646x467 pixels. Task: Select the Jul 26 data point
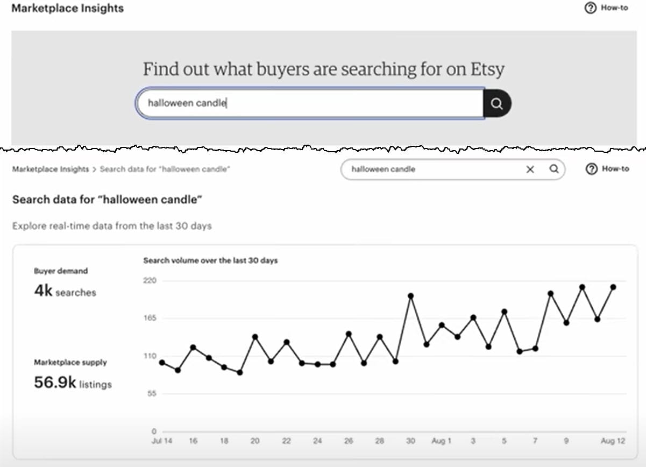349,334
